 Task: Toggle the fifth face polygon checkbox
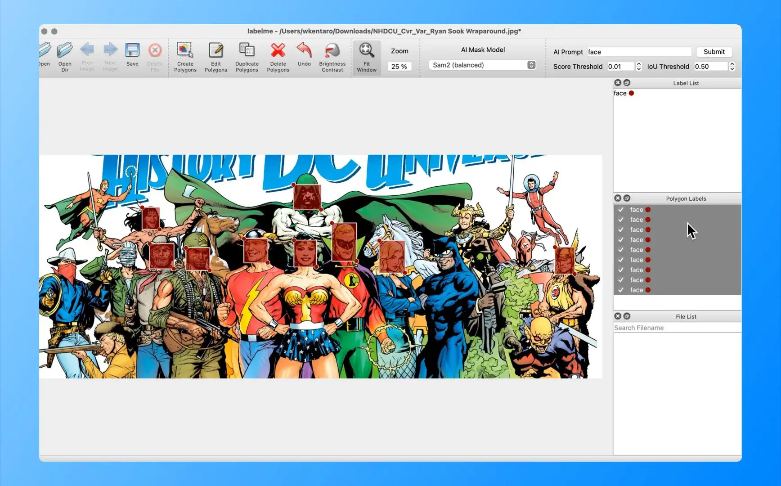tap(621, 250)
